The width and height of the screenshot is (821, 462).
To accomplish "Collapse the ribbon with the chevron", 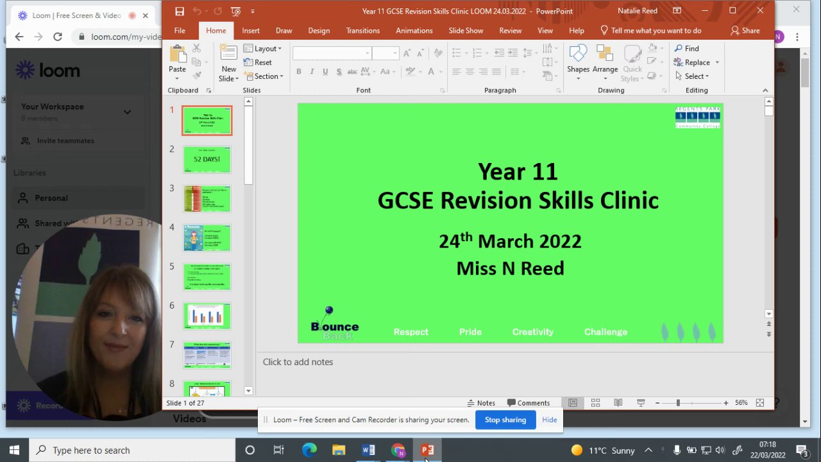I will click(x=765, y=90).
